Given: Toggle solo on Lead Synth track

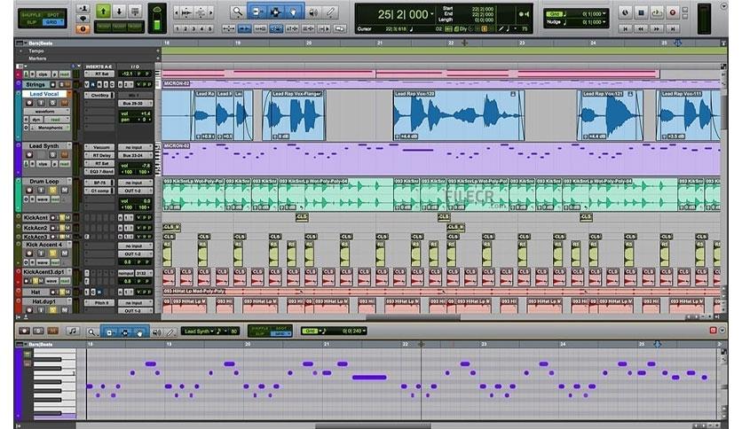Looking at the screenshot, I should (52, 154).
